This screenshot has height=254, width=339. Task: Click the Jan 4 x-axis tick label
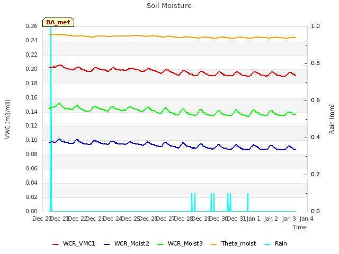pos(306,219)
